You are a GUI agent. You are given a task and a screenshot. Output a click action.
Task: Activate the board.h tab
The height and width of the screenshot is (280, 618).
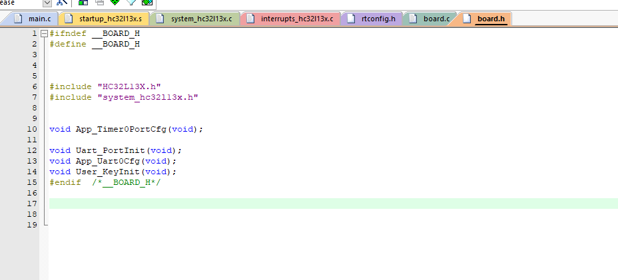point(485,19)
